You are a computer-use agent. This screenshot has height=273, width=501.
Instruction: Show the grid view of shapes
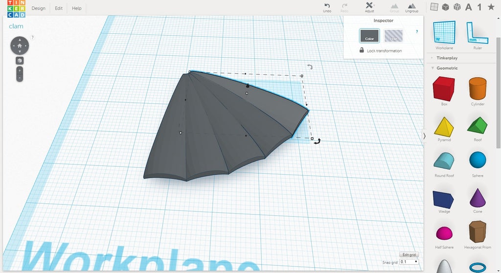(434, 7)
